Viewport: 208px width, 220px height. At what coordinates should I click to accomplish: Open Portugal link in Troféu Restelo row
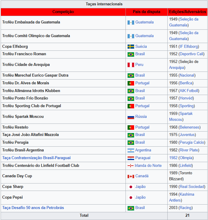(x=142, y=127)
